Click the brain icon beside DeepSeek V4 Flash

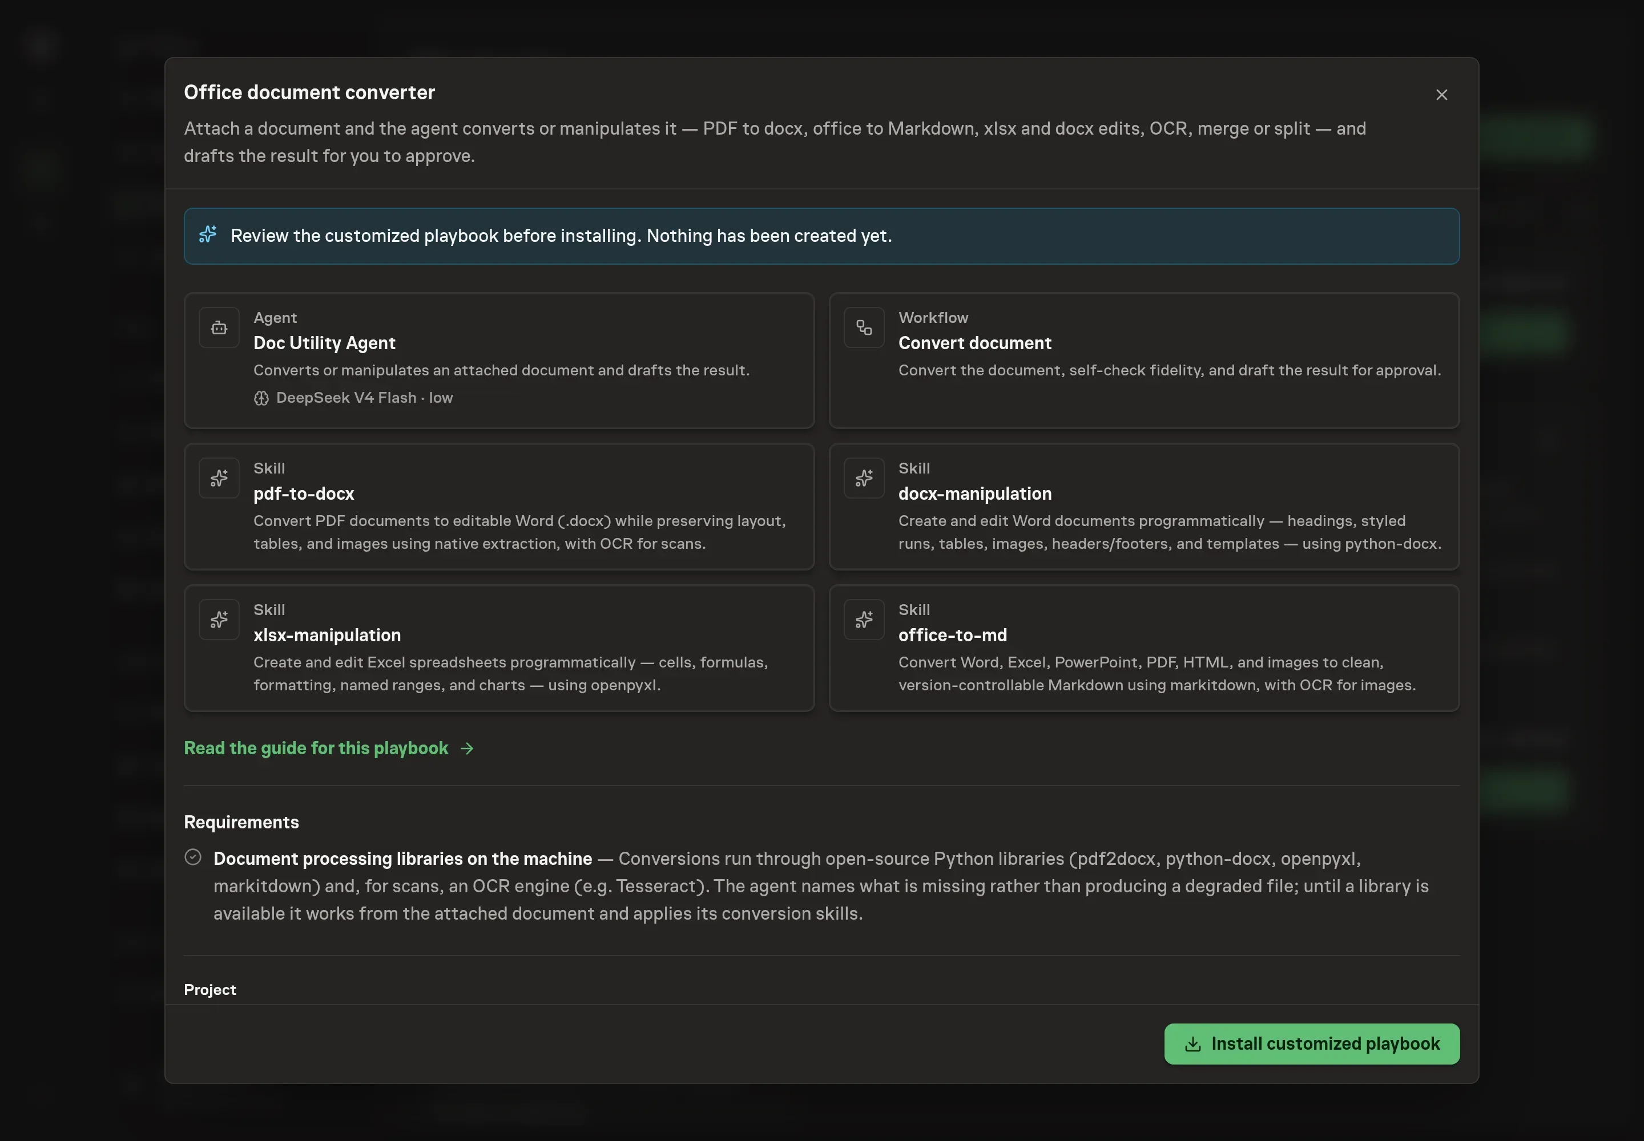(261, 398)
